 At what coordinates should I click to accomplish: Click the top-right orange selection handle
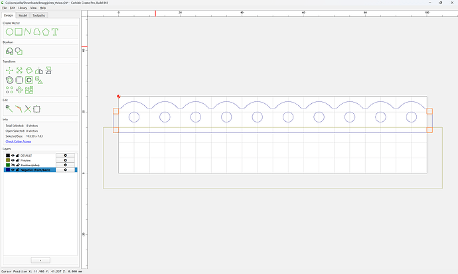pyautogui.click(x=429, y=111)
